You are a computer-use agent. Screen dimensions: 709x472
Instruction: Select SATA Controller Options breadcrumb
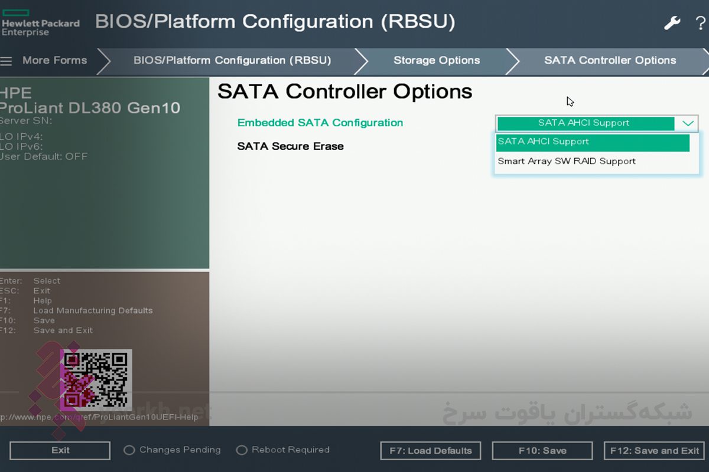pyautogui.click(x=610, y=61)
